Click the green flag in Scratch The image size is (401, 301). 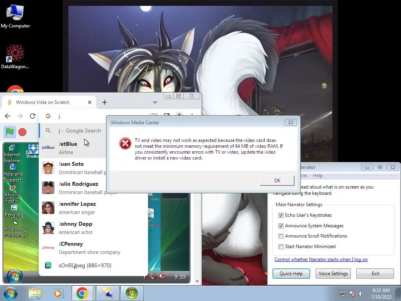click(x=10, y=132)
